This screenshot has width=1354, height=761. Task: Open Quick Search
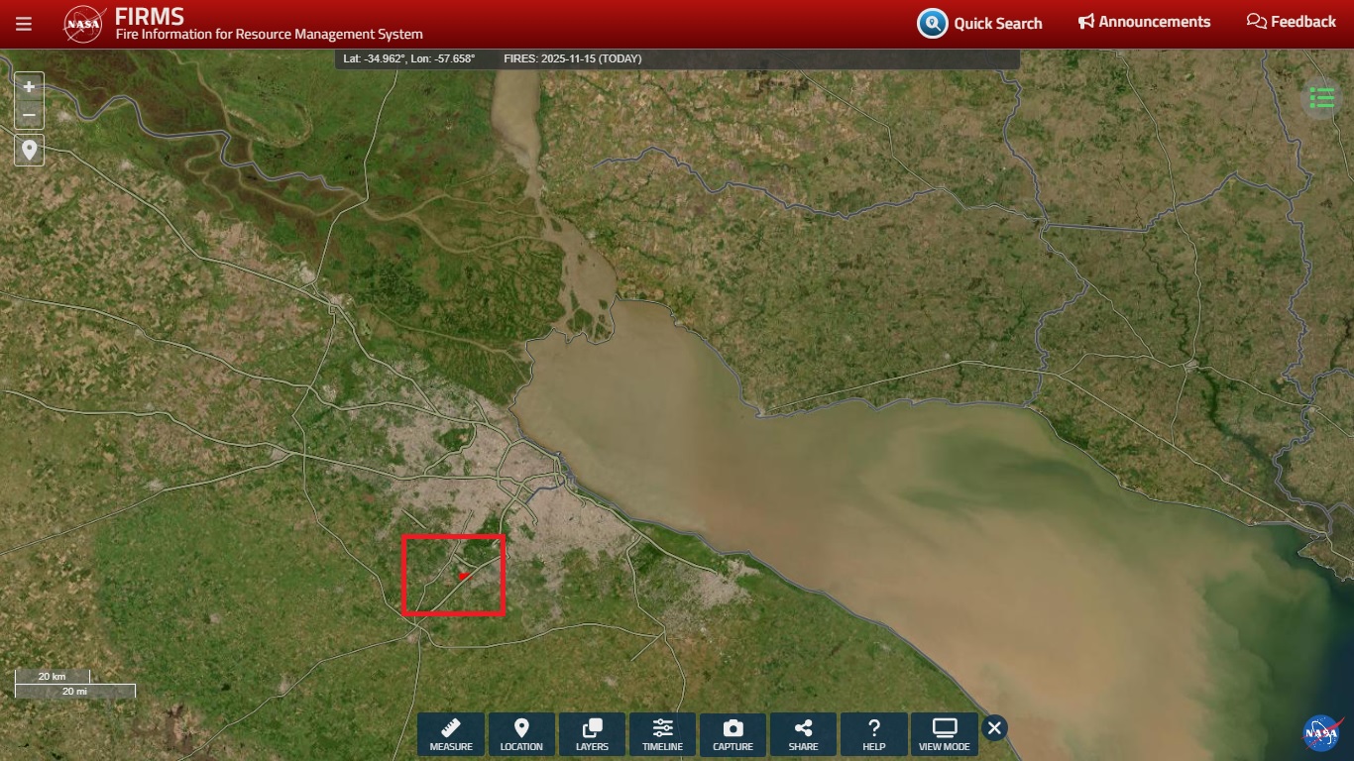pos(979,23)
